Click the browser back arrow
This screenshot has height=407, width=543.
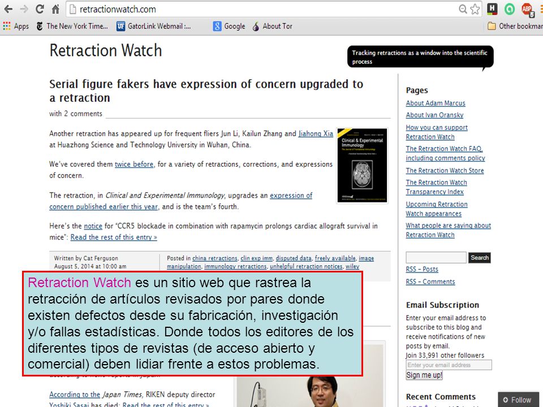click(8, 9)
